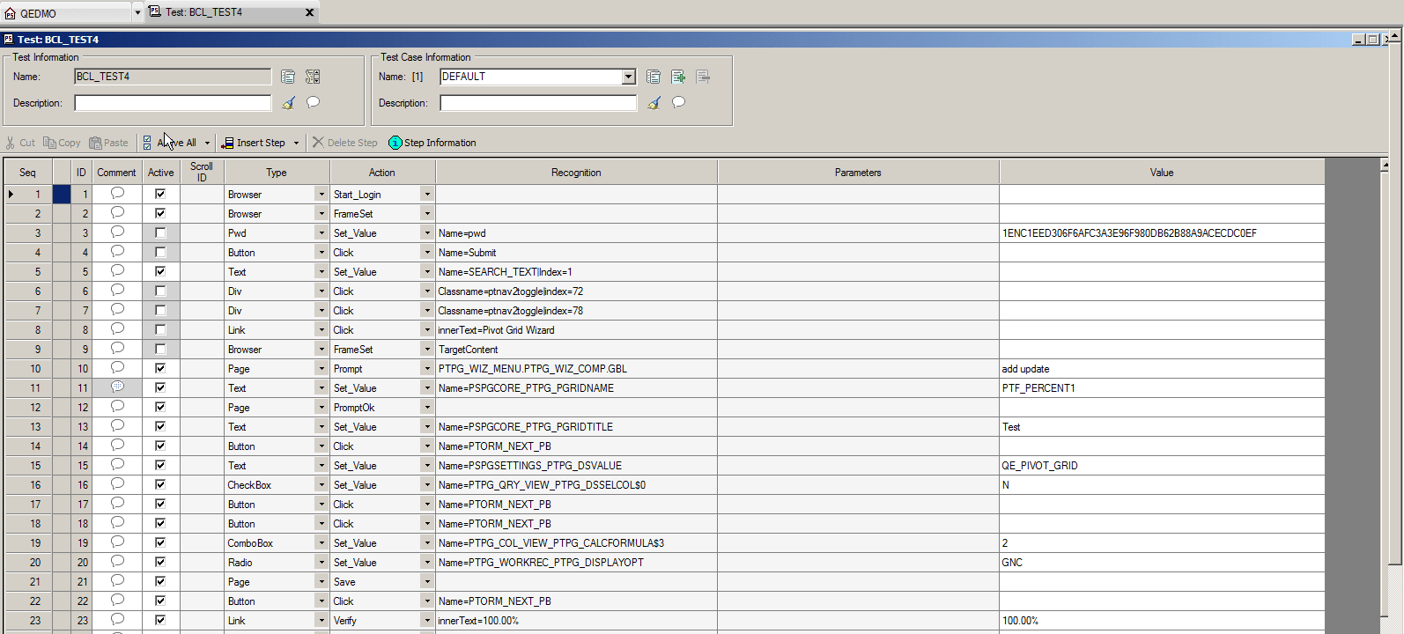Screen dimensions: 1404x634
Task: Open test properties icon beside BCL_TEST4 name
Action: coord(288,77)
